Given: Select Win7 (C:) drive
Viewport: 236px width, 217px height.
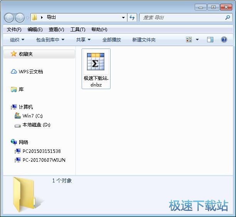Looking at the screenshot, I should coord(32,116).
